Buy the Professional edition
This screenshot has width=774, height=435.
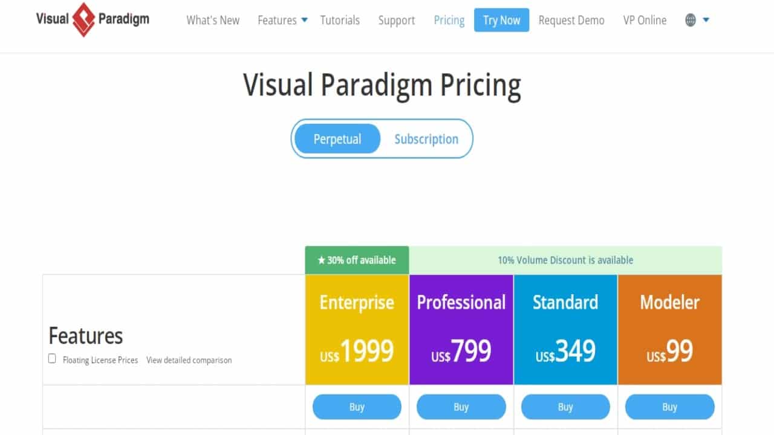point(461,407)
